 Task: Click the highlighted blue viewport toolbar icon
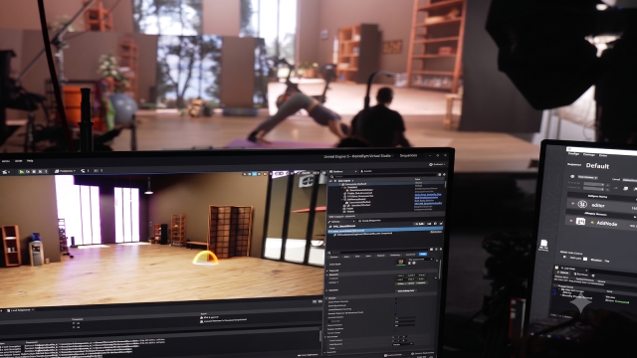coord(255,174)
